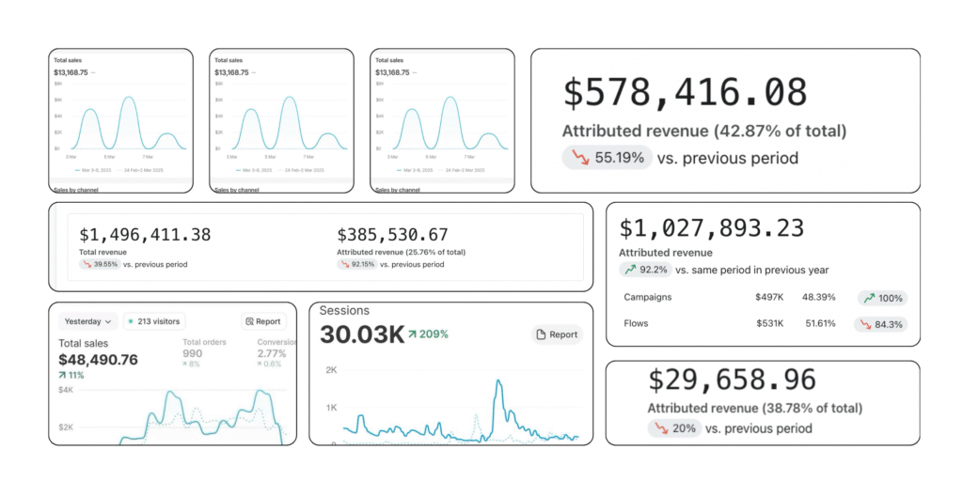Screen dimensions: 963x481
Task: Open Report in the Total sales panel
Action: pyautogui.click(x=263, y=321)
